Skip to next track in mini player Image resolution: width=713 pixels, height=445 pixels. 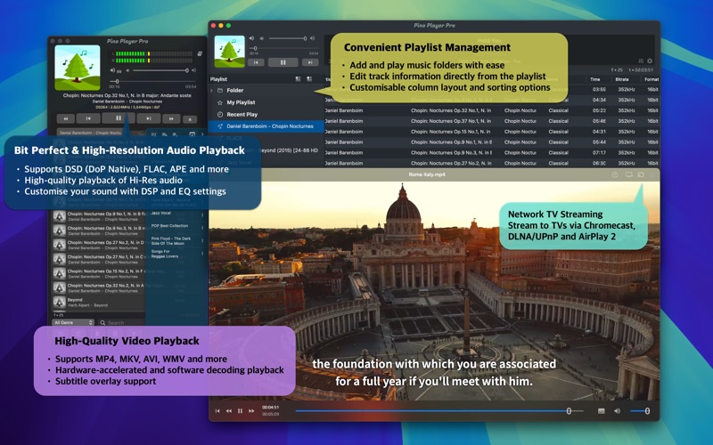click(149, 118)
